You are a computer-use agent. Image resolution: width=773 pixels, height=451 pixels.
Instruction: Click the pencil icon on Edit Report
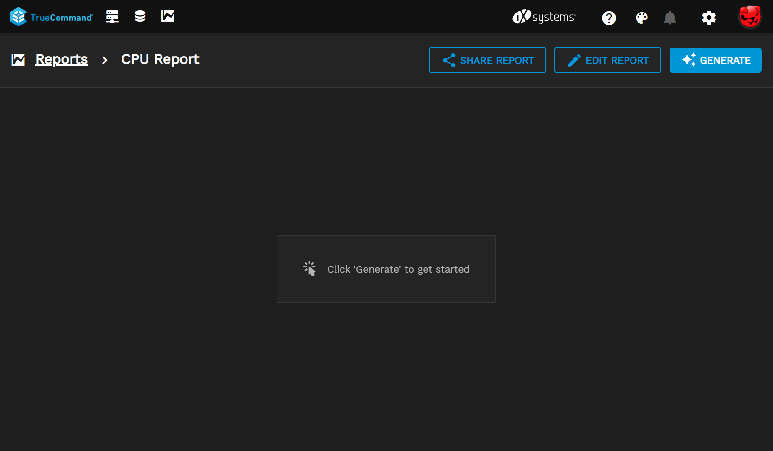575,60
